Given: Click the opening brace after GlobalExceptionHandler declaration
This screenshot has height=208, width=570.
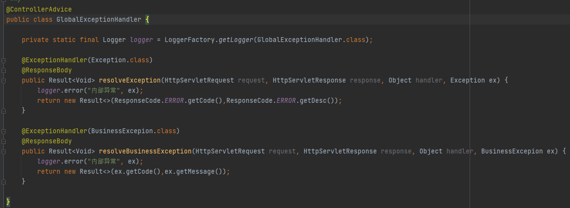Looking at the screenshot, I should click(x=147, y=19).
